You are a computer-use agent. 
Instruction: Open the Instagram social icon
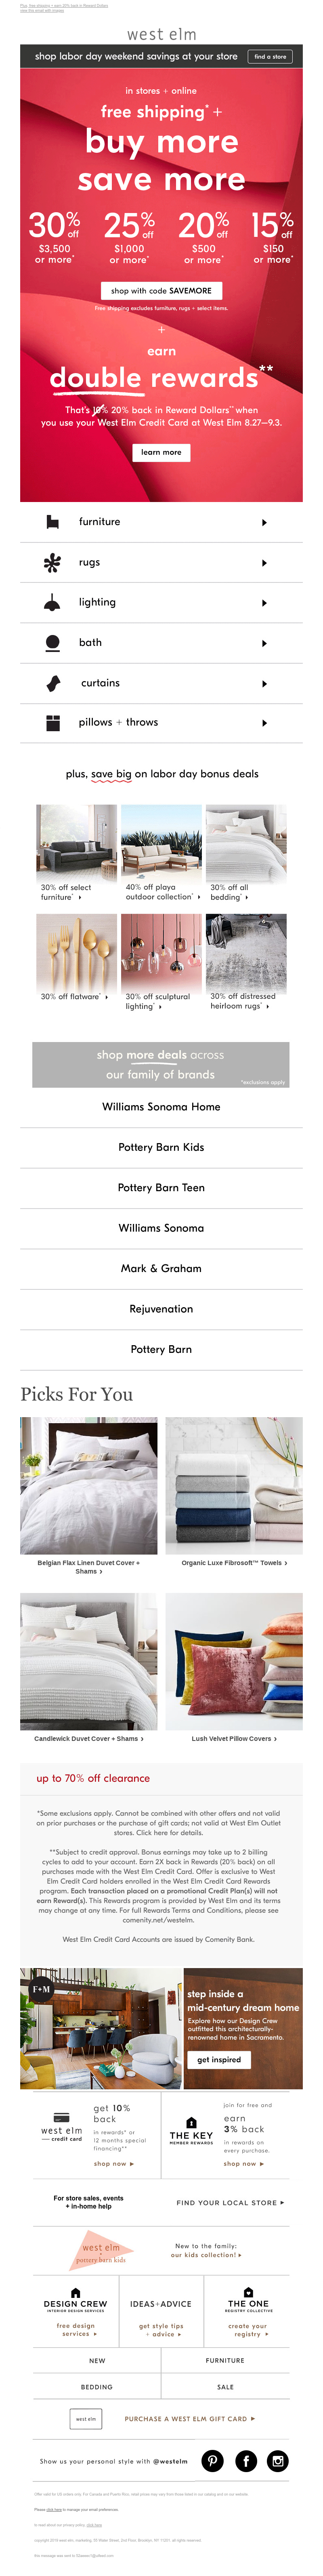(x=279, y=2461)
